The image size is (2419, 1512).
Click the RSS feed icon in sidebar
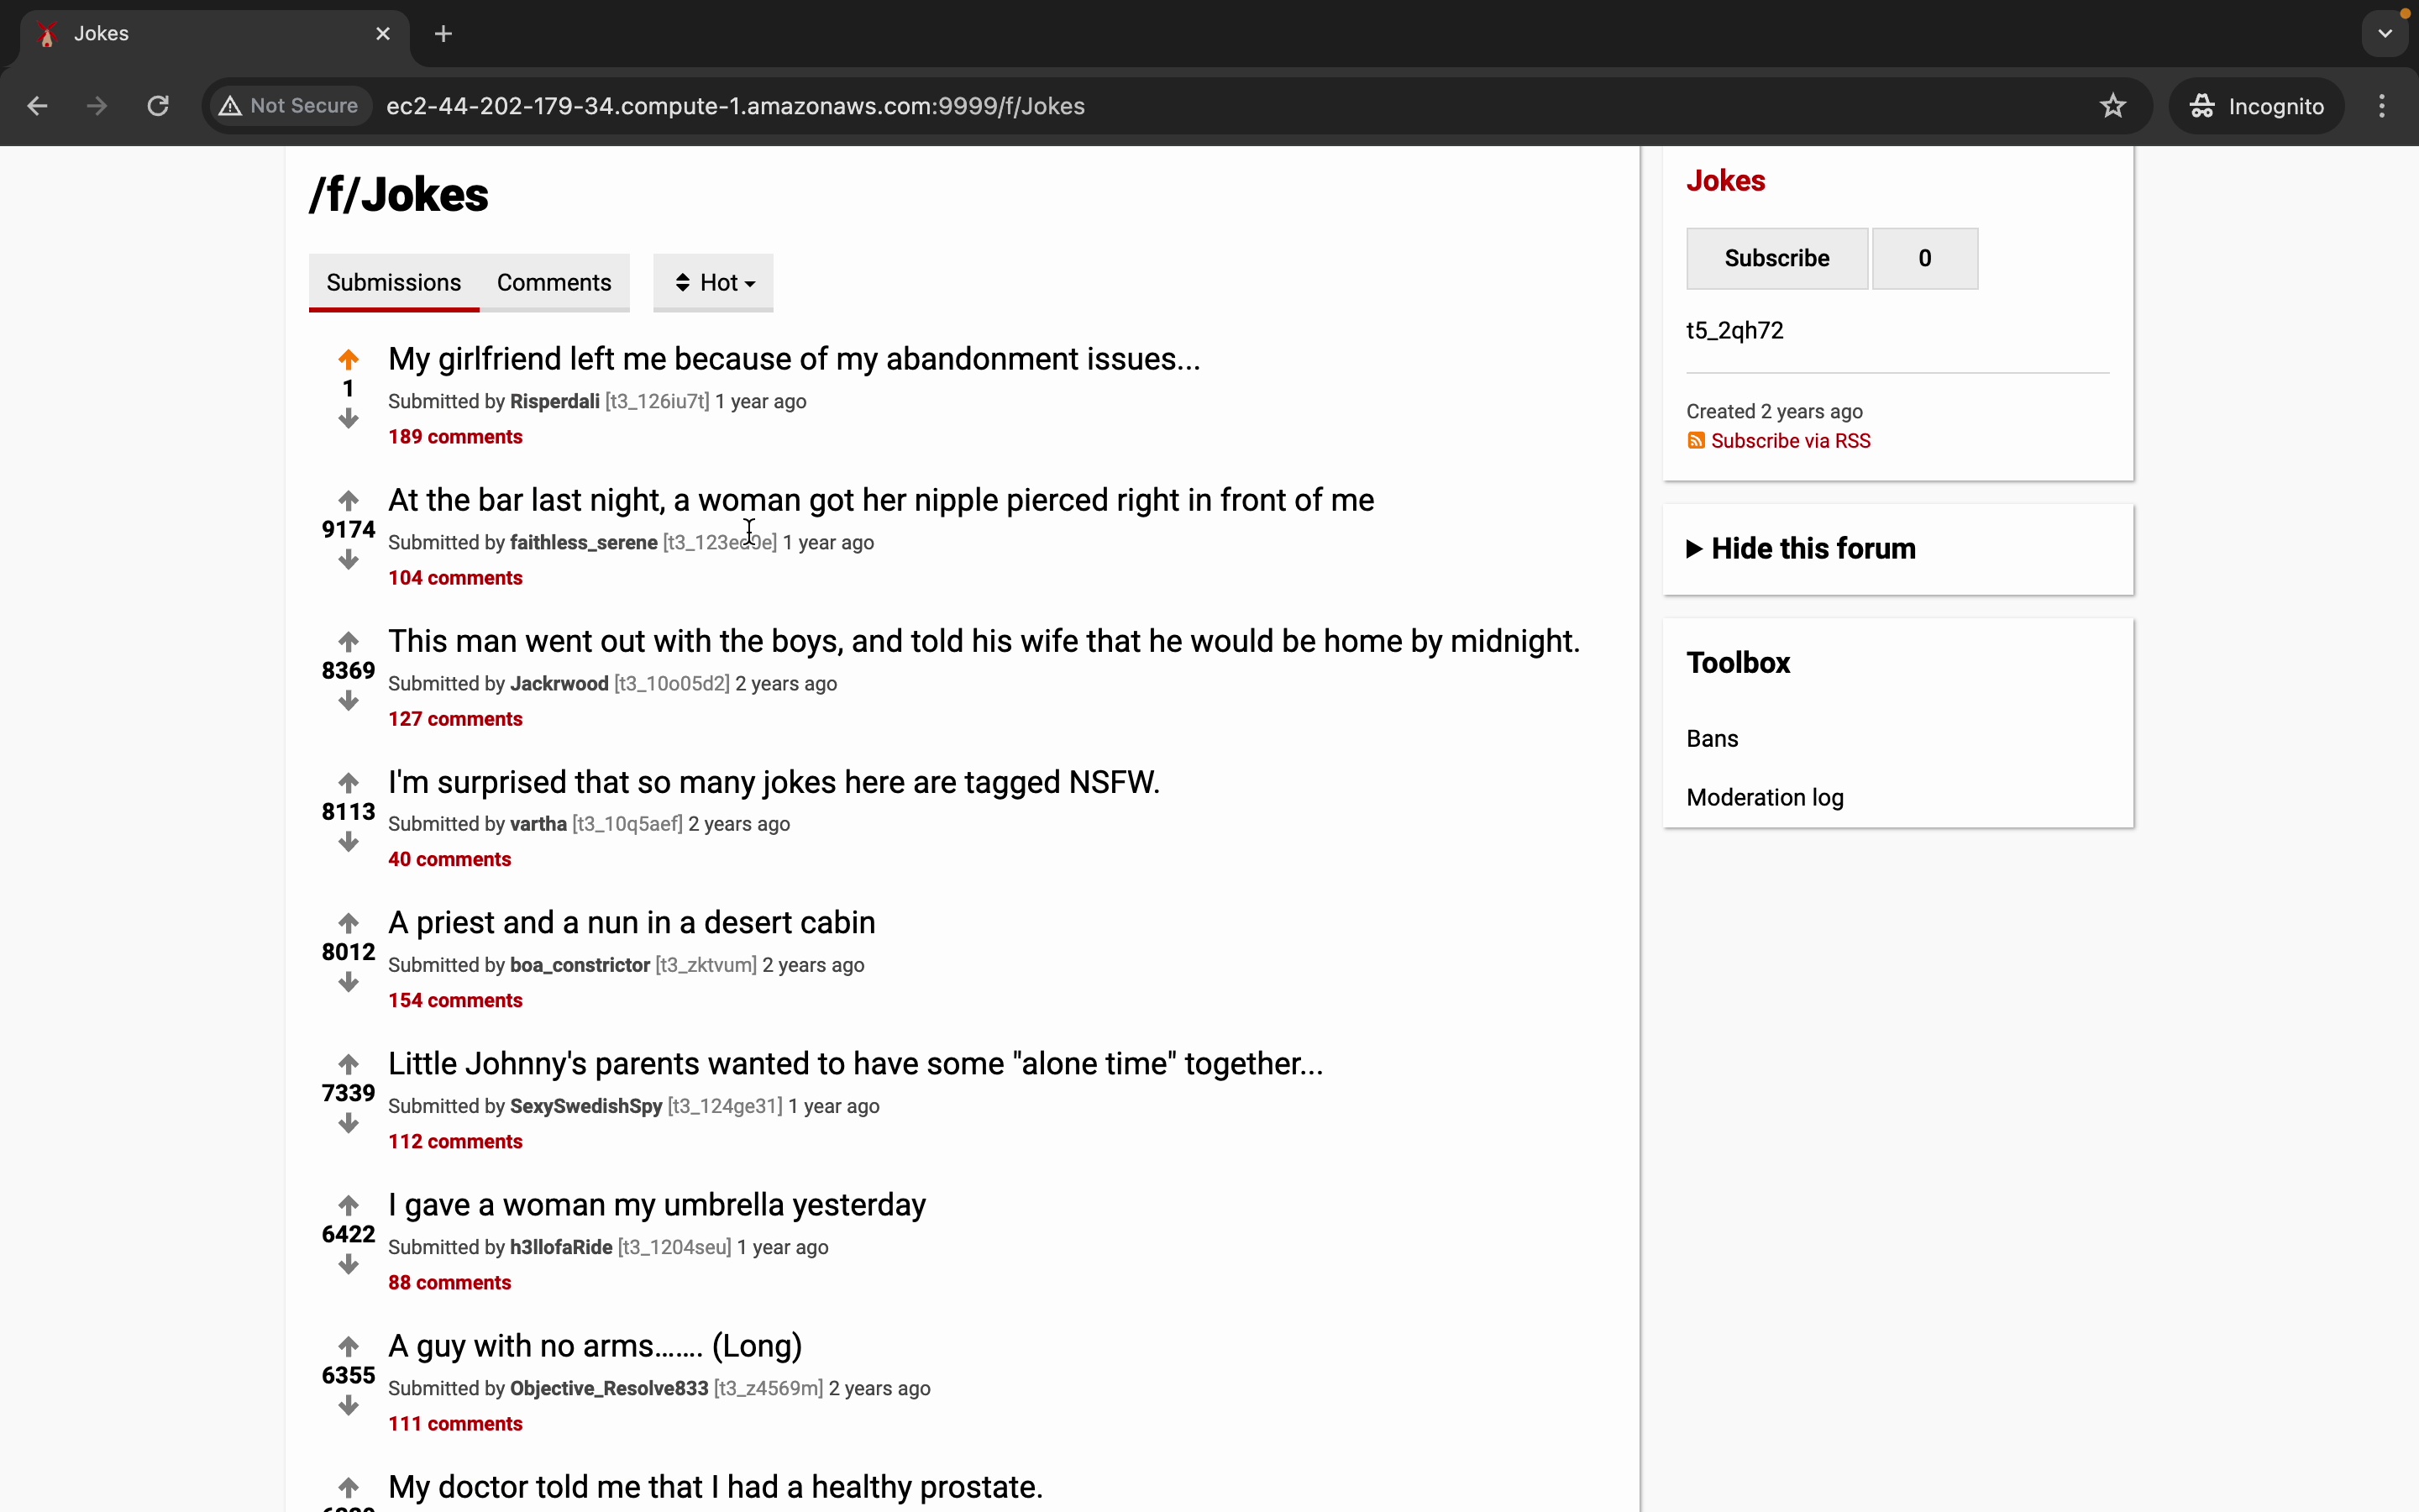point(1695,441)
